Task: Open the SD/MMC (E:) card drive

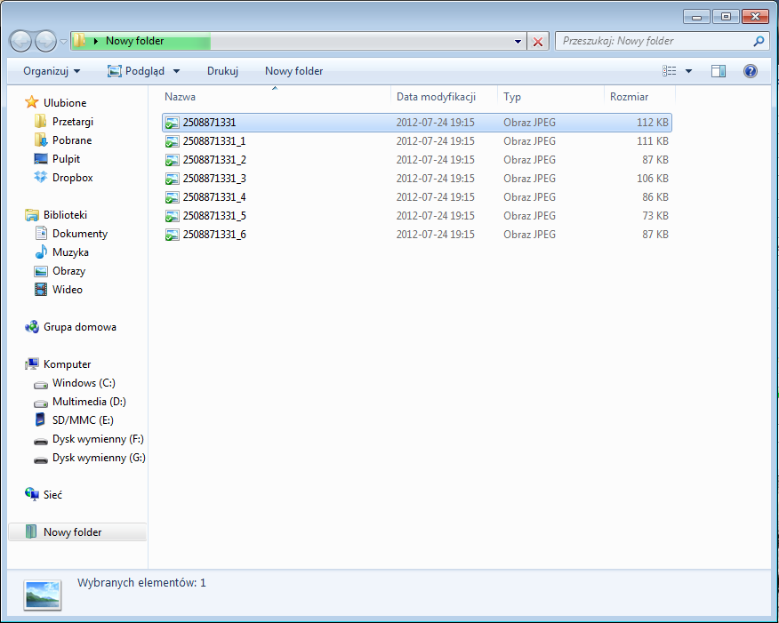Action: pos(83,420)
